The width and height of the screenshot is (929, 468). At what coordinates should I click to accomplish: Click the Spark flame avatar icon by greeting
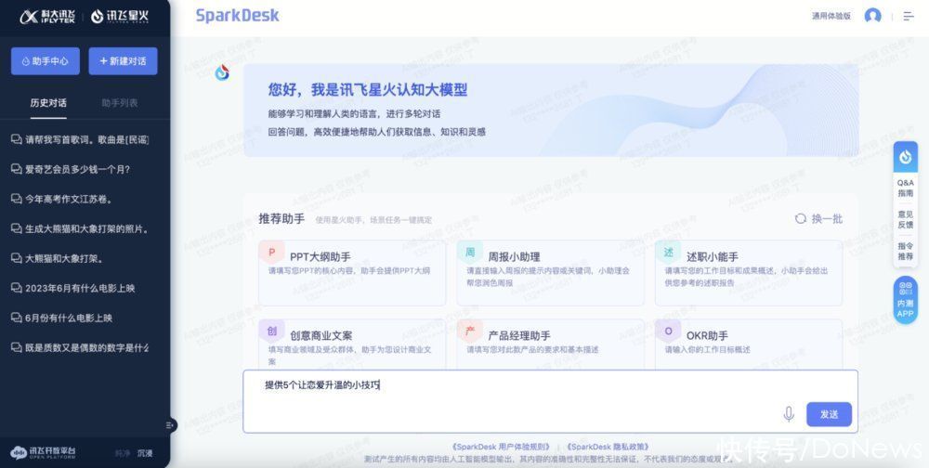point(222,72)
